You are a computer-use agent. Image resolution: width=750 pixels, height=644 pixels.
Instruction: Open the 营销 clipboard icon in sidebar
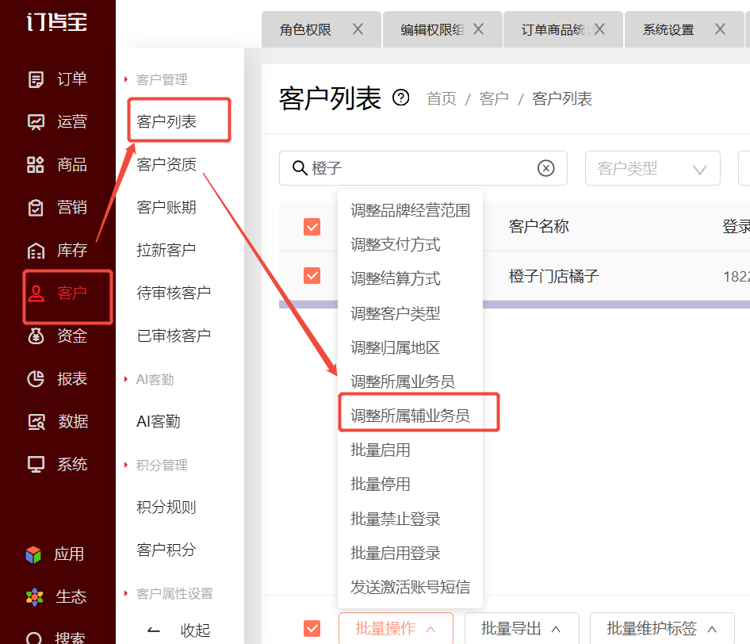[36, 208]
